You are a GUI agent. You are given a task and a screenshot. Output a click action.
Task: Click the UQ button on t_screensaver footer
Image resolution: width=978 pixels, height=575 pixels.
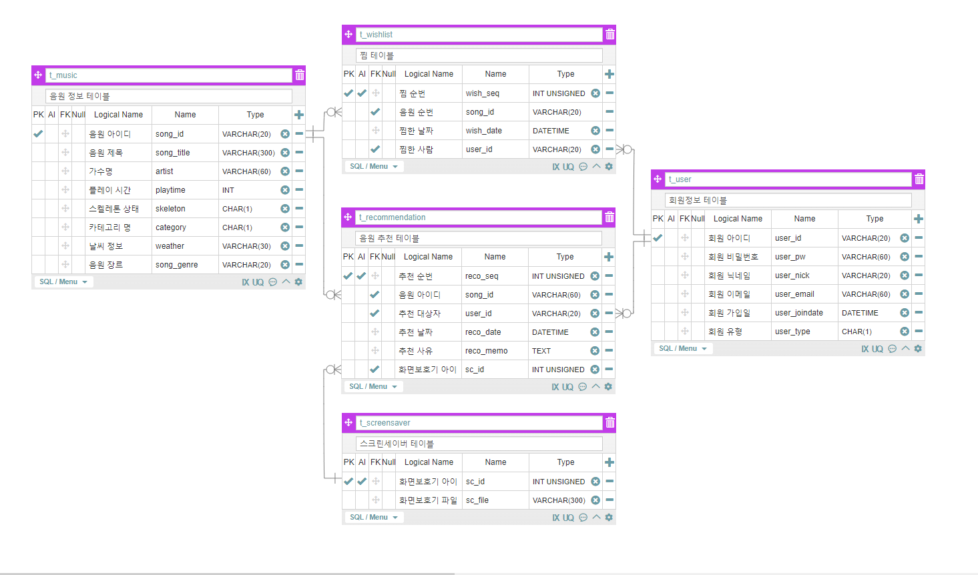(x=568, y=518)
